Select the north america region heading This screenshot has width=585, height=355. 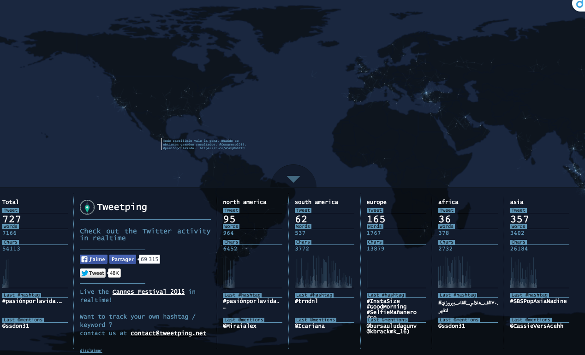245,202
